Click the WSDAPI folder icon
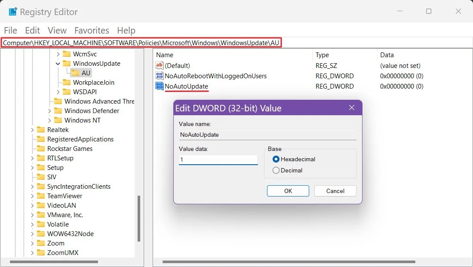 point(67,92)
